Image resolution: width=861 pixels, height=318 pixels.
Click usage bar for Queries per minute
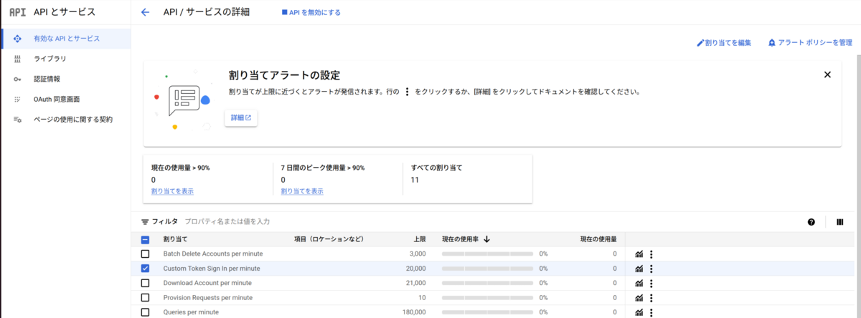point(487,312)
